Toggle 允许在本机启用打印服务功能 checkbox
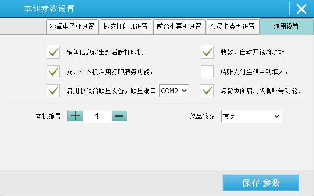 53,72
